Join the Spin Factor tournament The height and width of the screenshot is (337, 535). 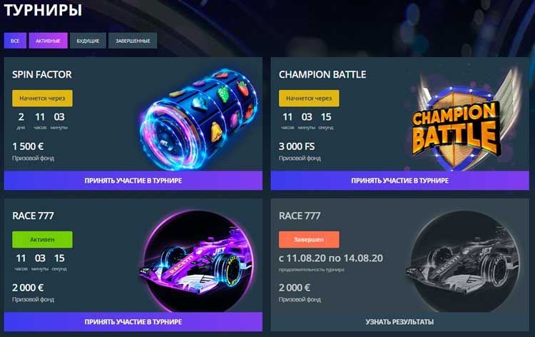[133, 180]
